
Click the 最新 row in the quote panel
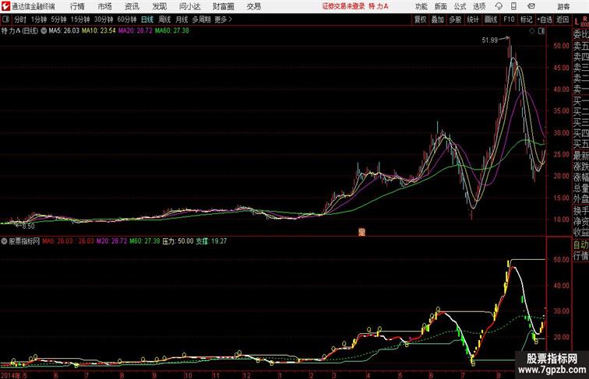[580, 155]
